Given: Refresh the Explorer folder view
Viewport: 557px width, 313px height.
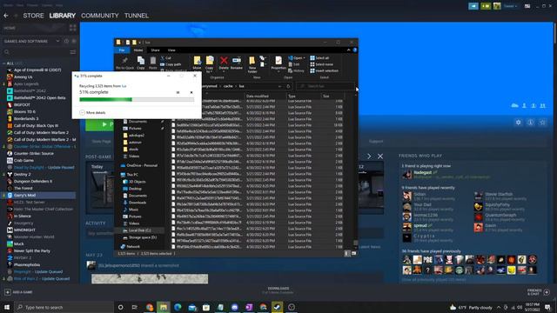Looking at the screenshot, I should tap(288, 86).
